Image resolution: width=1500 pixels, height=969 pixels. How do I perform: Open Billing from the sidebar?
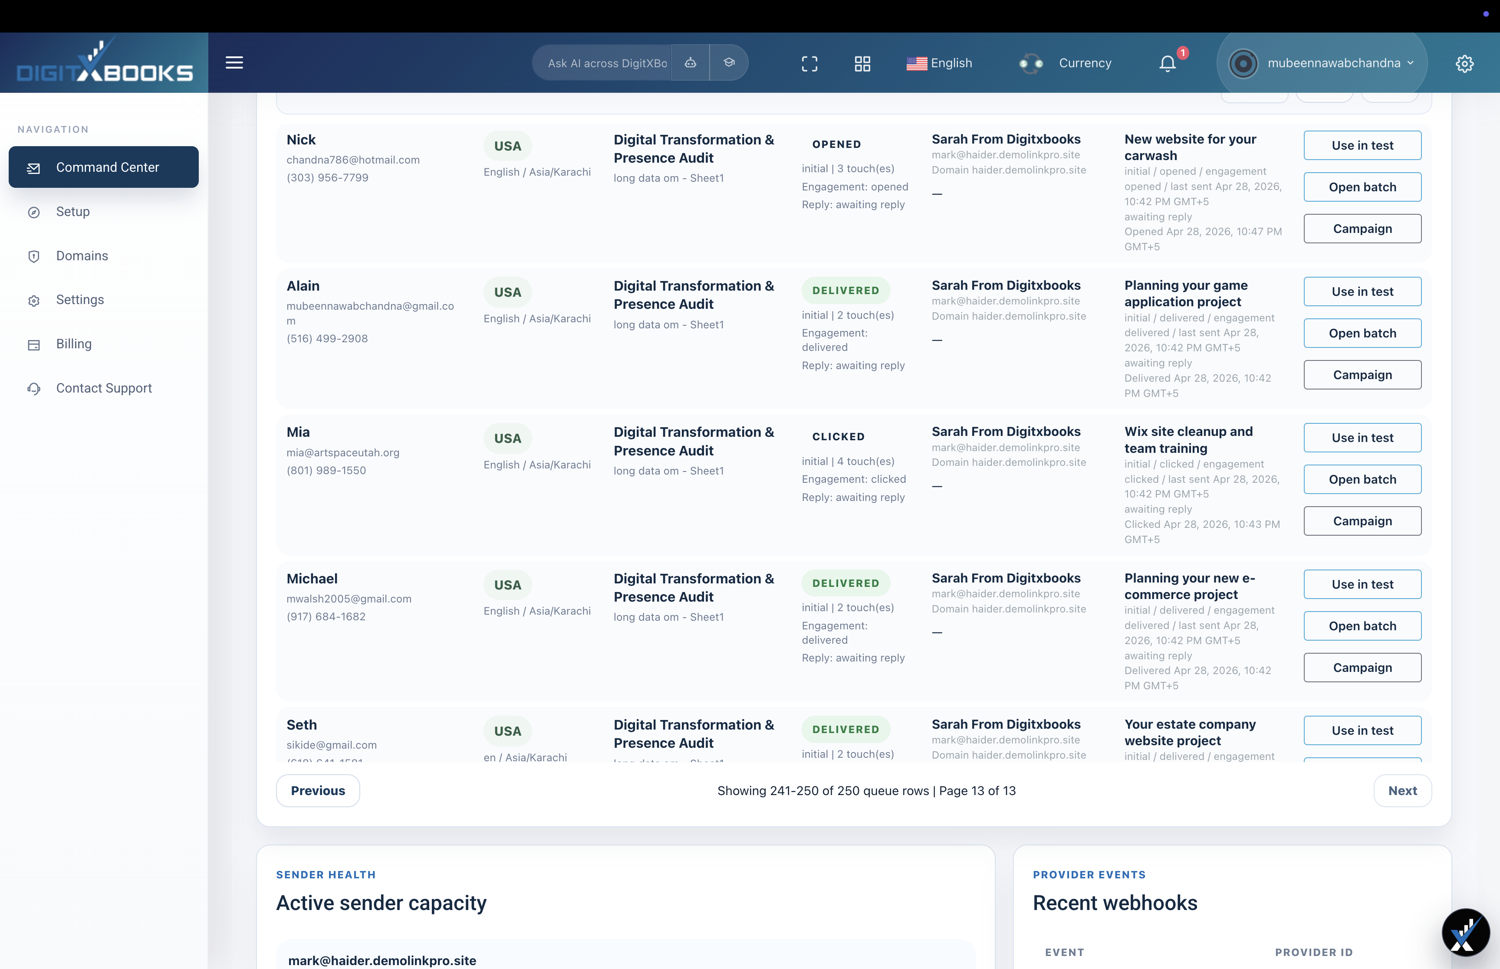tap(74, 344)
